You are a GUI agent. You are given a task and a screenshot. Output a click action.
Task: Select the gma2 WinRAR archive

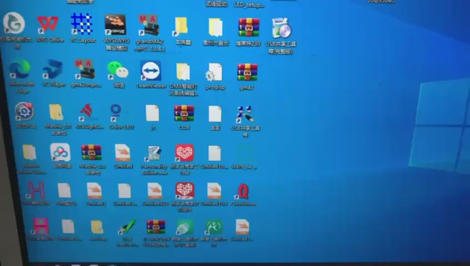[x=247, y=72]
